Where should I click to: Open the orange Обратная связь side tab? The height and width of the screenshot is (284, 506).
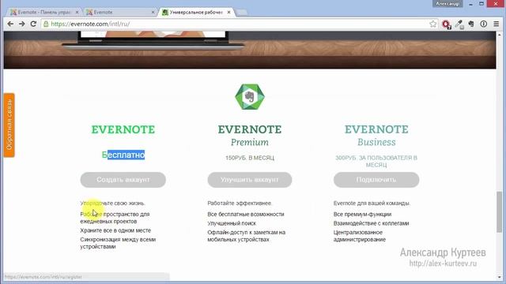[9, 125]
